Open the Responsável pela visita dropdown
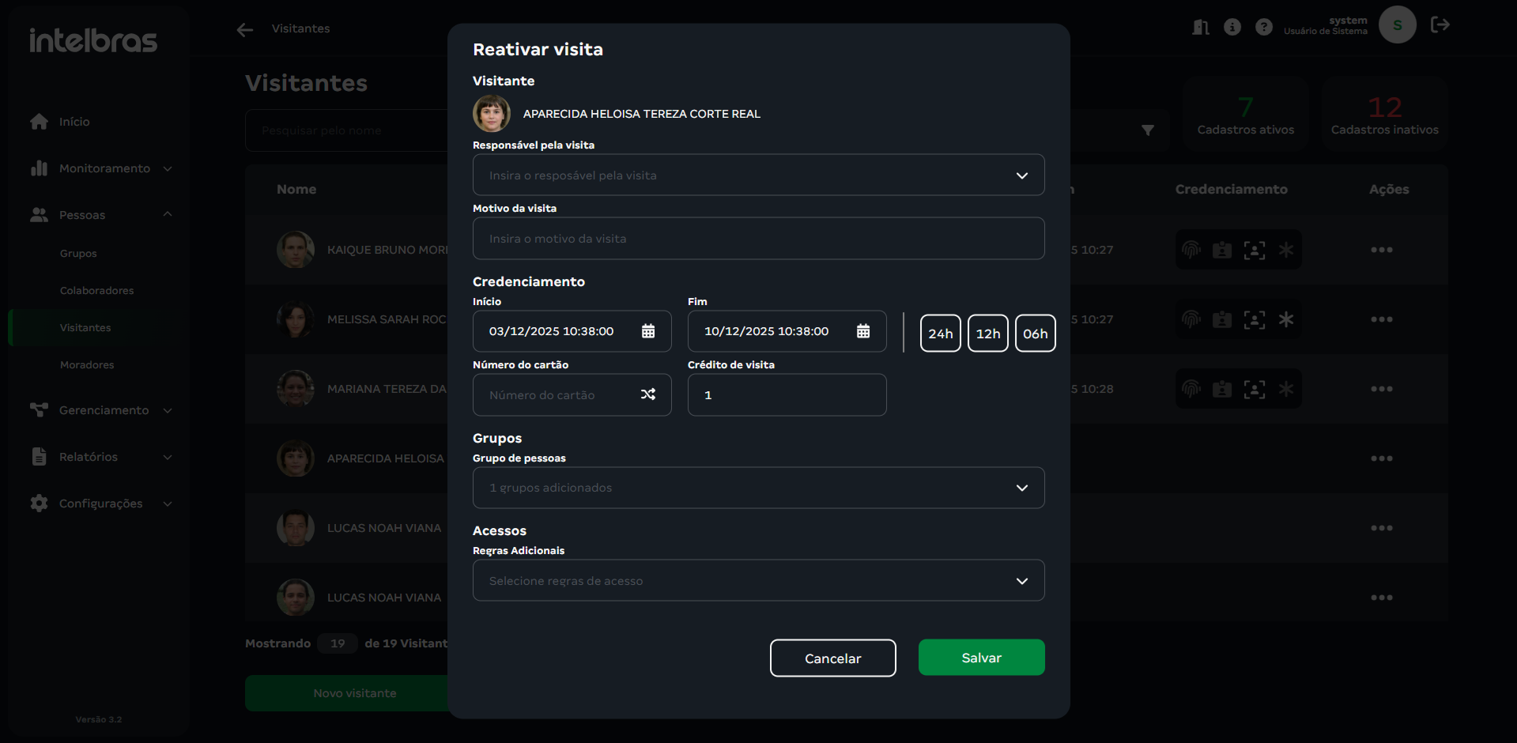The height and width of the screenshot is (743, 1517). tap(758, 175)
